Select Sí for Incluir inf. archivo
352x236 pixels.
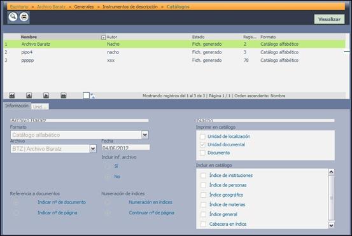click(107, 166)
